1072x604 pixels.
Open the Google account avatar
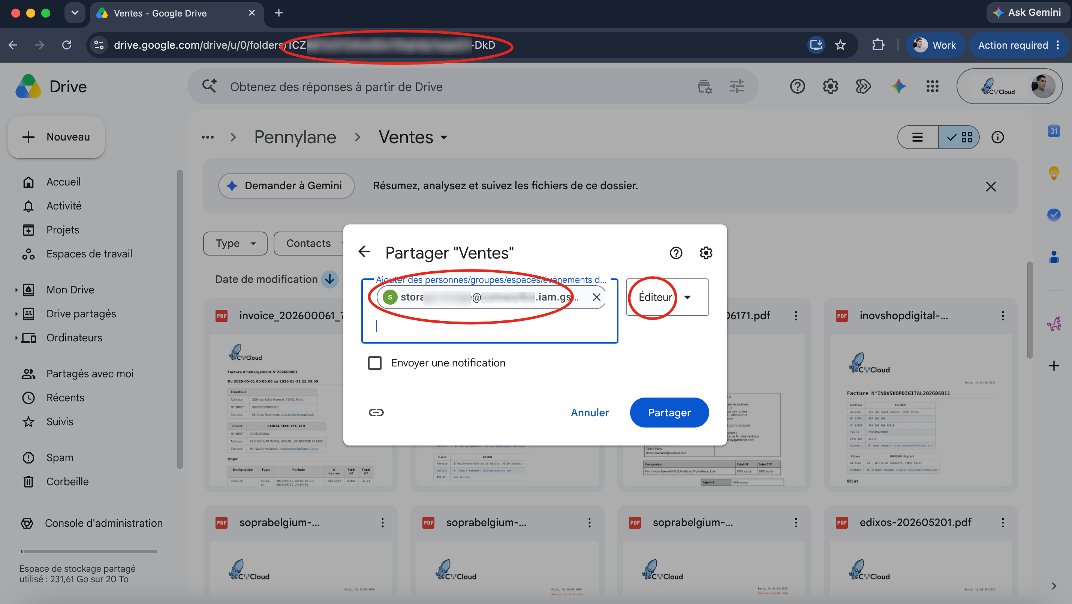(1043, 86)
